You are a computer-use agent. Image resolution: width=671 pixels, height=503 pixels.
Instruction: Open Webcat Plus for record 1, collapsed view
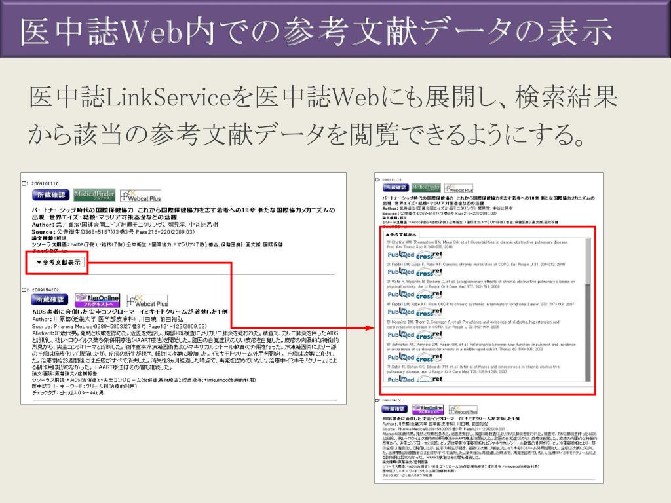pyautogui.click(x=141, y=196)
